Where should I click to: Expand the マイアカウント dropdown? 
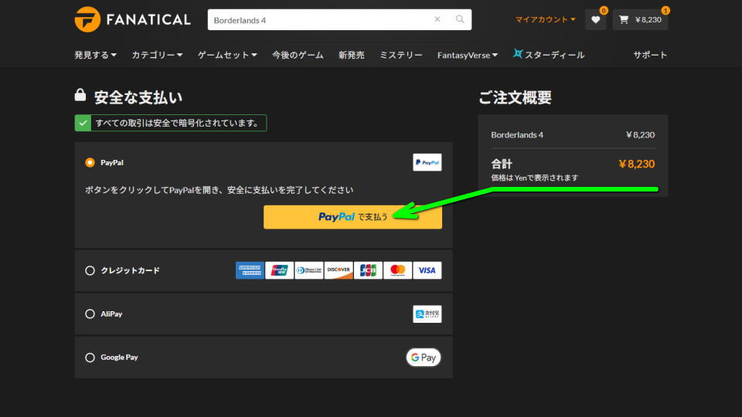[545, 19]
